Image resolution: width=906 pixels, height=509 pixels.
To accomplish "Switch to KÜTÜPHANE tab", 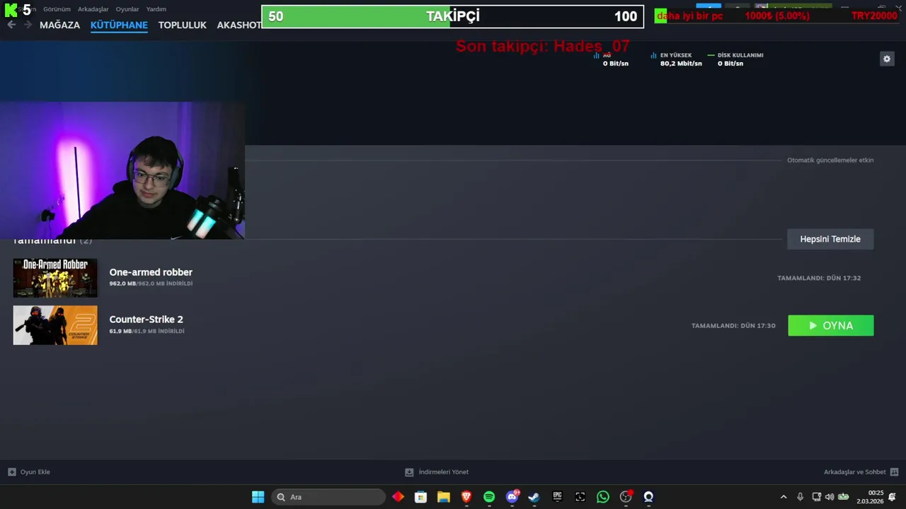I will coord(119,25).
